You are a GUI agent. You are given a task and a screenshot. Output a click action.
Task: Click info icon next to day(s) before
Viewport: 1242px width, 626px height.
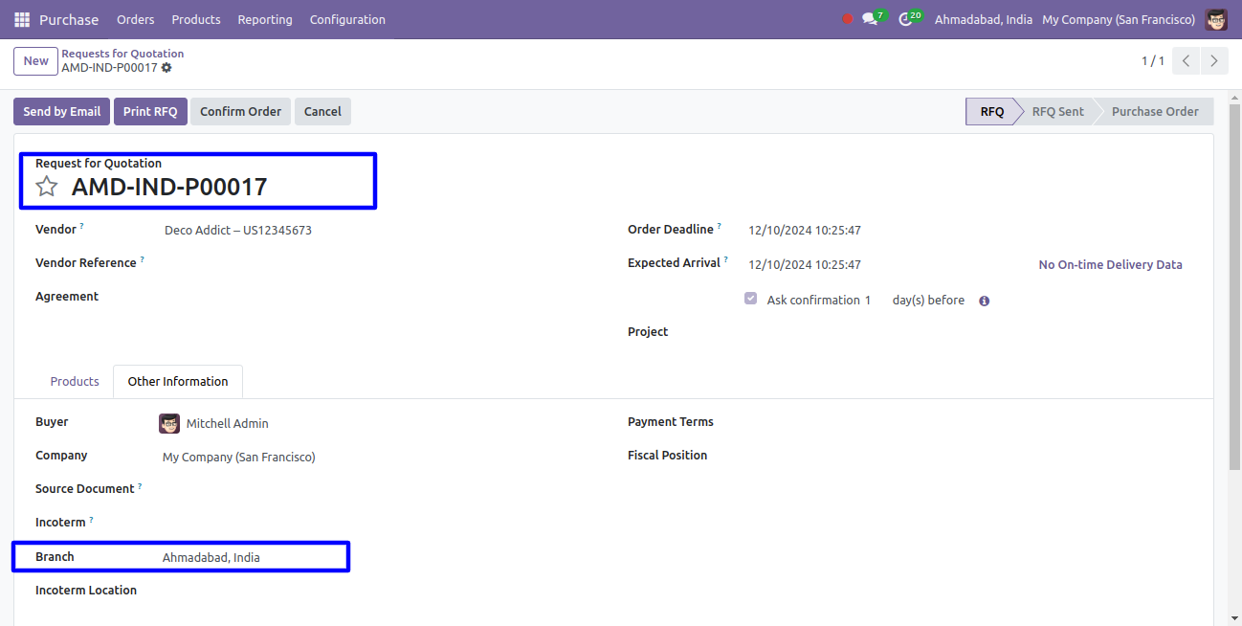(984, 301)
